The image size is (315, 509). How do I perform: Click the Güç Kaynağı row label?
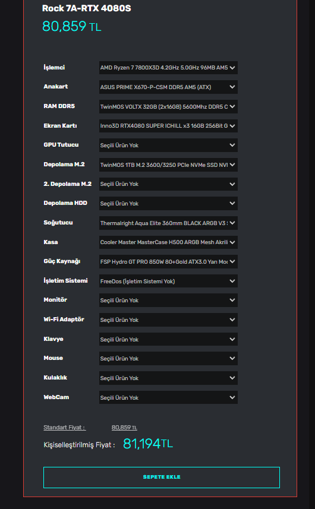tap(62, 261)
